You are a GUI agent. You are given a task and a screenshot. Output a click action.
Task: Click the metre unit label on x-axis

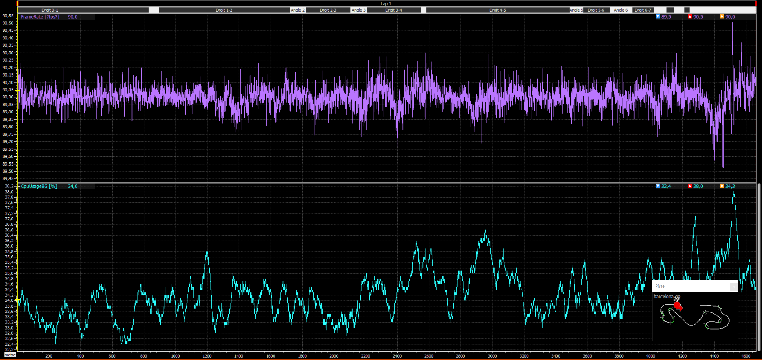coord(10,355)
